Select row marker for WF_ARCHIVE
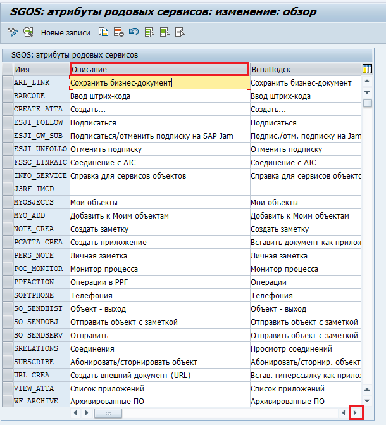Viewport: 386px width, 425px height. click(7, 402)
